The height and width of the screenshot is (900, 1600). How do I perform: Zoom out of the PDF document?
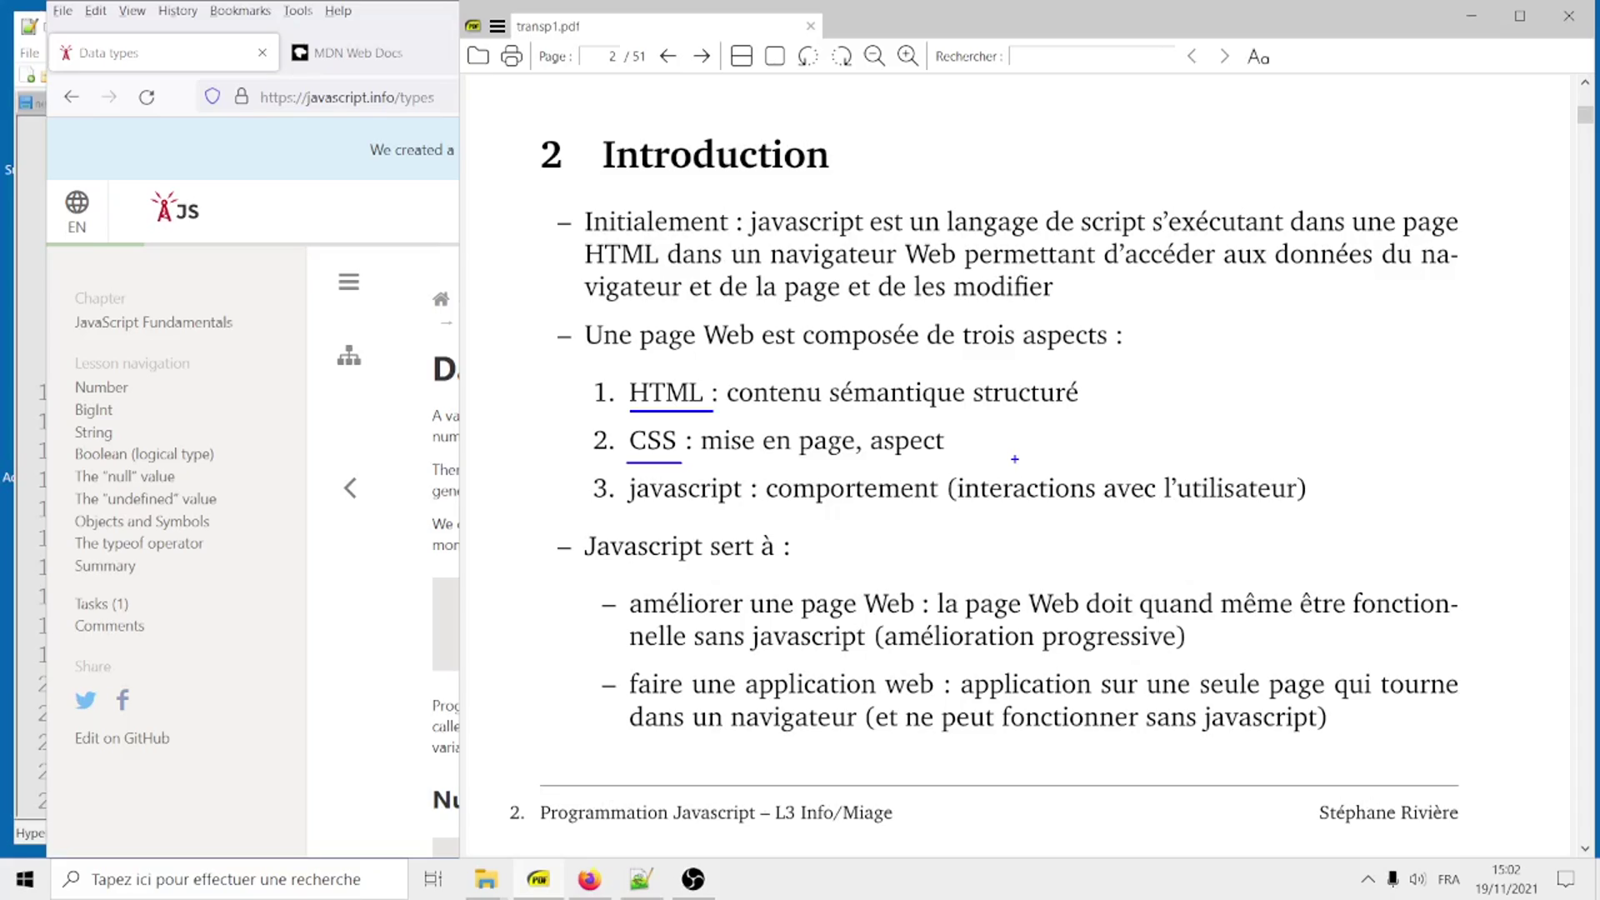(874, 56)
